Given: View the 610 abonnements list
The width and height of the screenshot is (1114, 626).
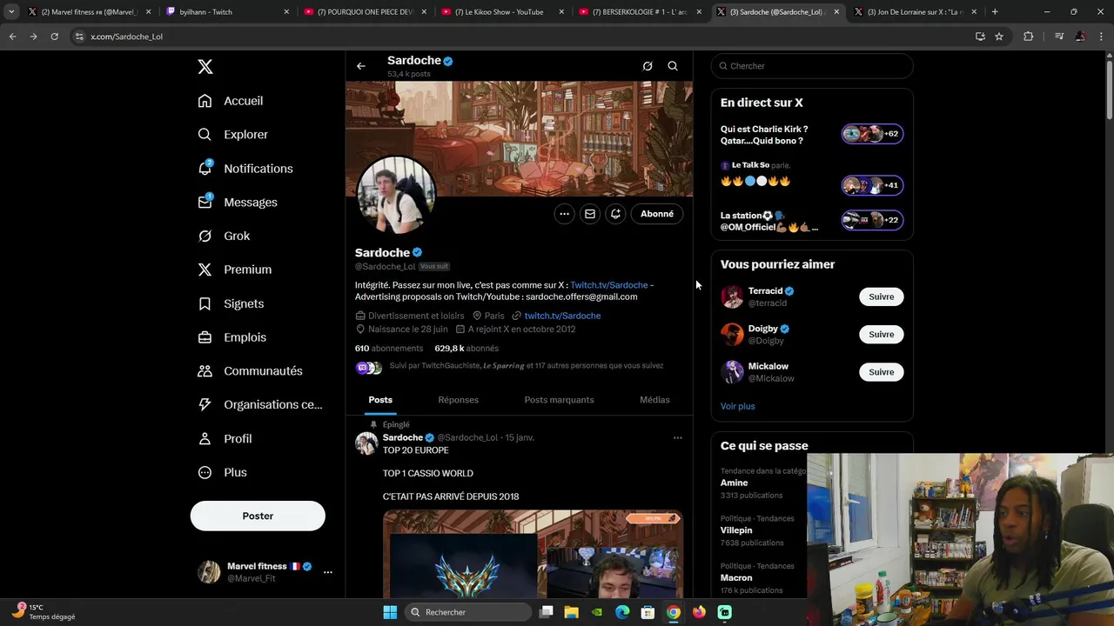Looking at the screenshot, I should [389, 349].
